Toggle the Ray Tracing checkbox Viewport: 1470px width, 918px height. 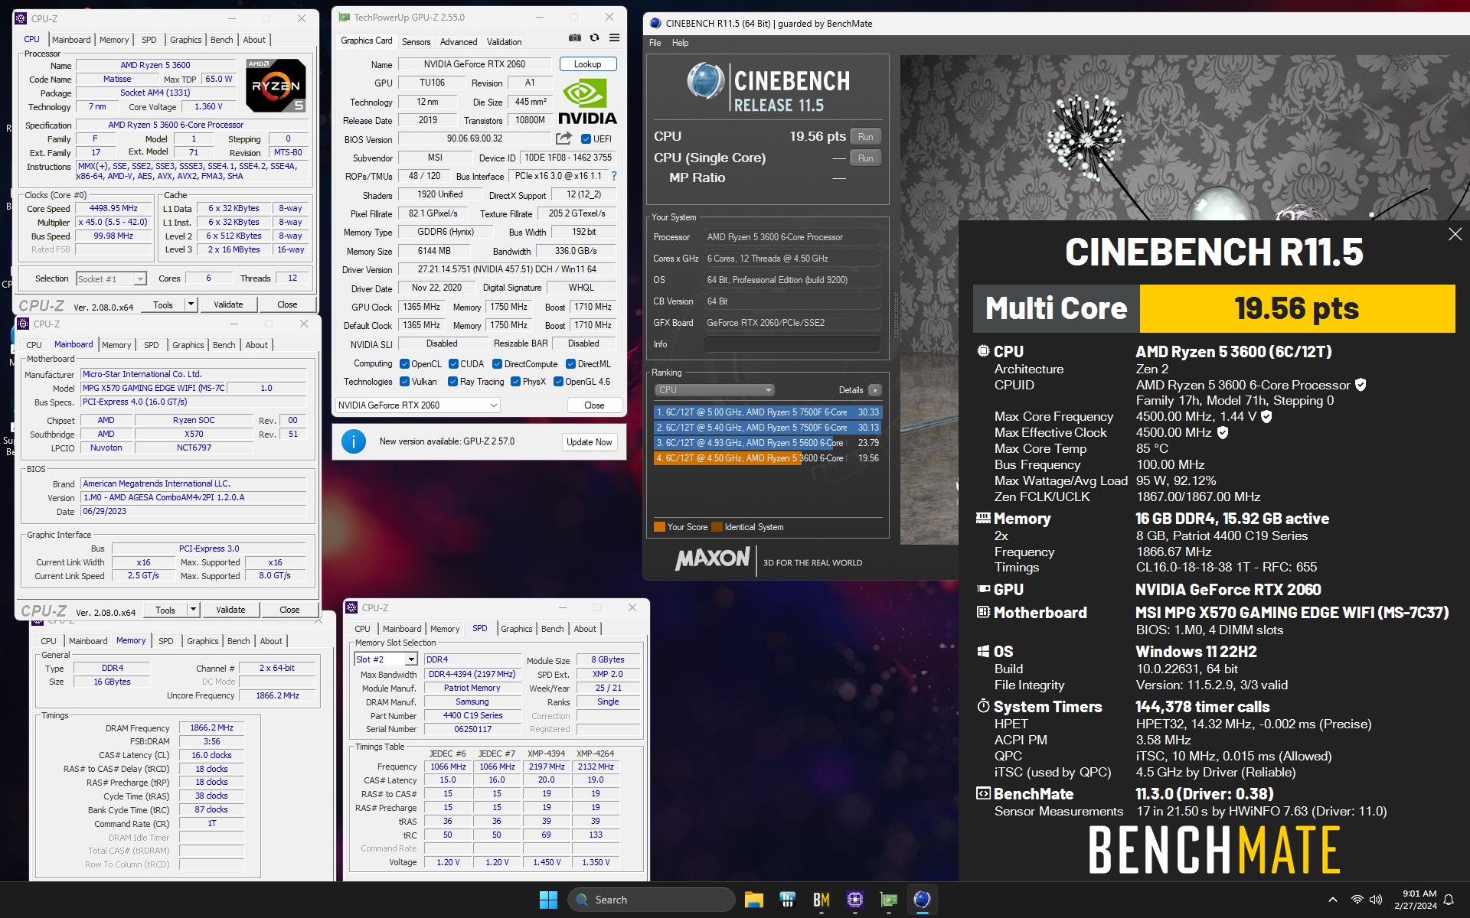[452, 382]
